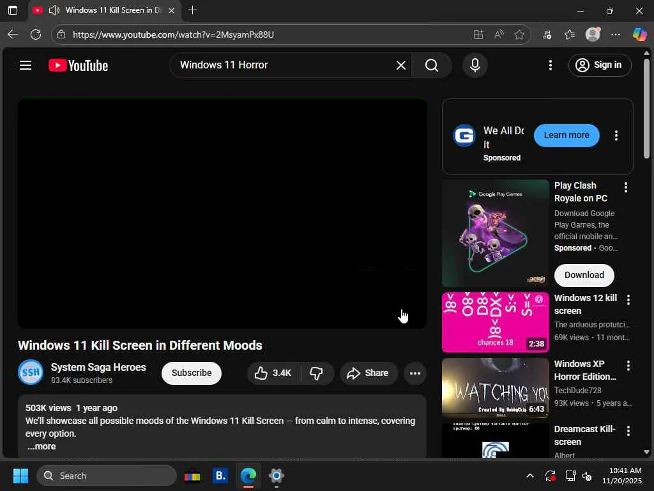Open System Saga Heroes channel name link
The height and width of the screenshot is (491, 654).
tap(98, 367)
